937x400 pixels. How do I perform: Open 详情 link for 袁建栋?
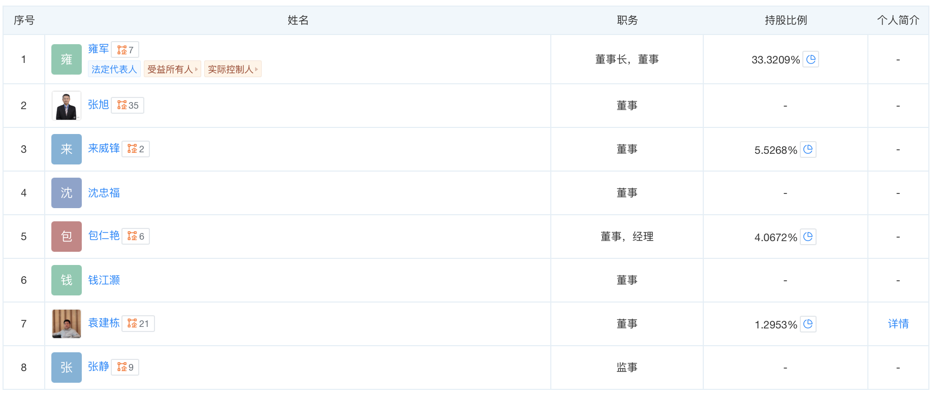(898, 324)
